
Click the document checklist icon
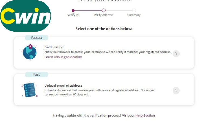tap(29, 90)
